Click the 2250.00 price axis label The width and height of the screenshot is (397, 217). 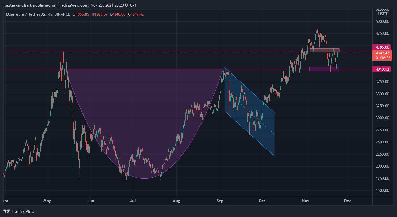tap(382, 154)
